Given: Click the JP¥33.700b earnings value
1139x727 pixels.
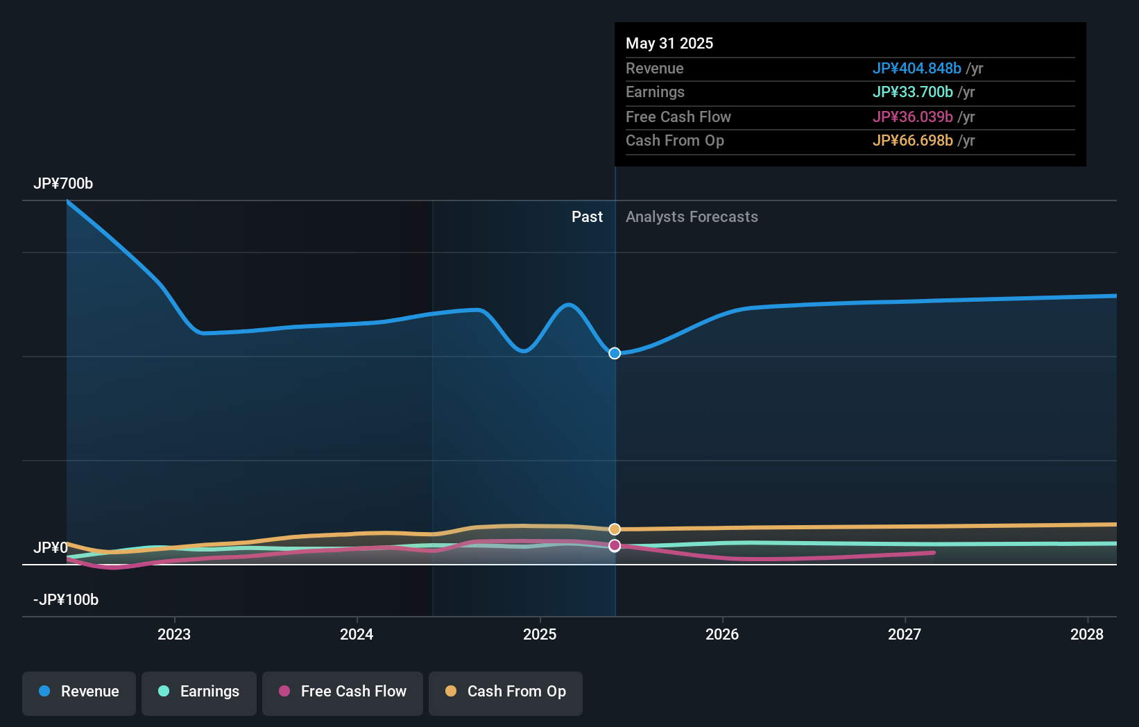Looking at the screenshot, I should [913, 92].
